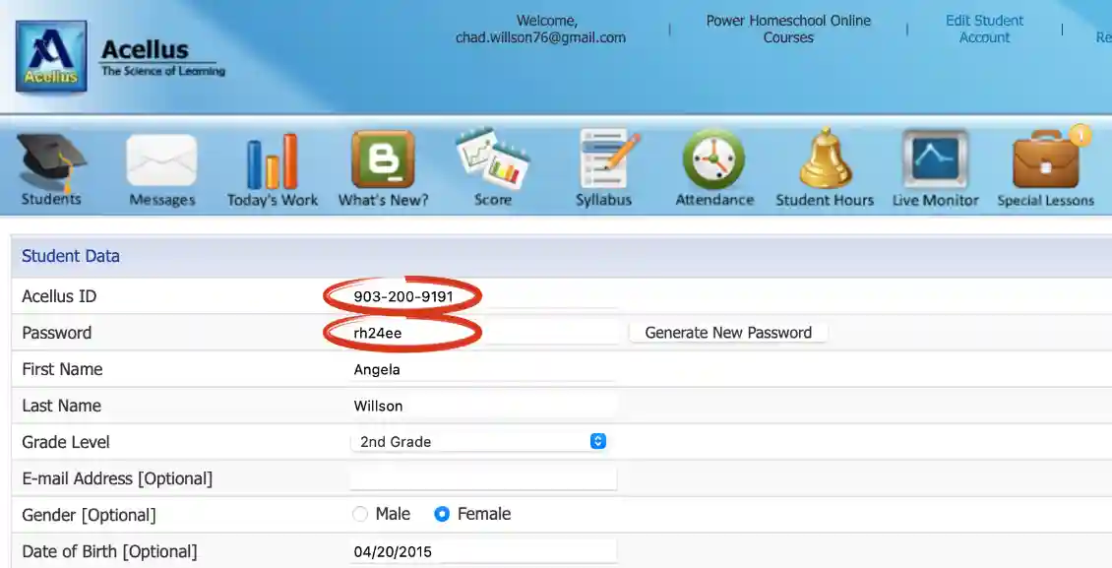Click the Last Name field with Willson
The height and width of the screenshot is (568, 1112).
tap(483, 406)
